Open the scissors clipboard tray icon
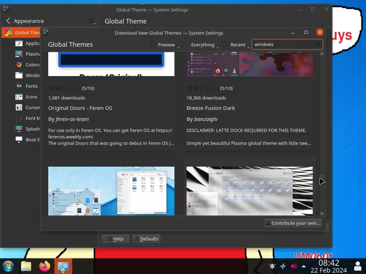 283,266
